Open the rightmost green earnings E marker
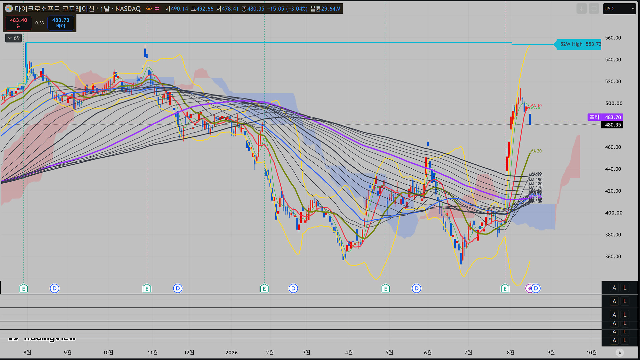This screenshot has width=640, height=360. (505, 288)
